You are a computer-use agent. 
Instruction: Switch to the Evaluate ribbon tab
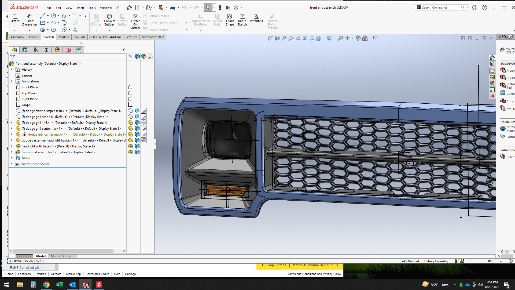pyautogui.click(x=80, y=37)
